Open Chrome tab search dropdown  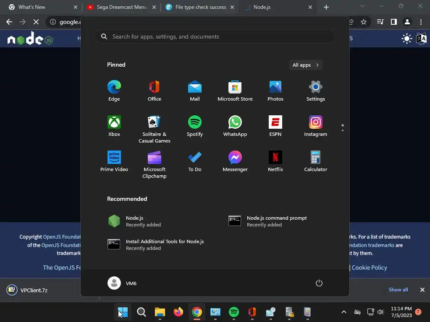point(362,6)
